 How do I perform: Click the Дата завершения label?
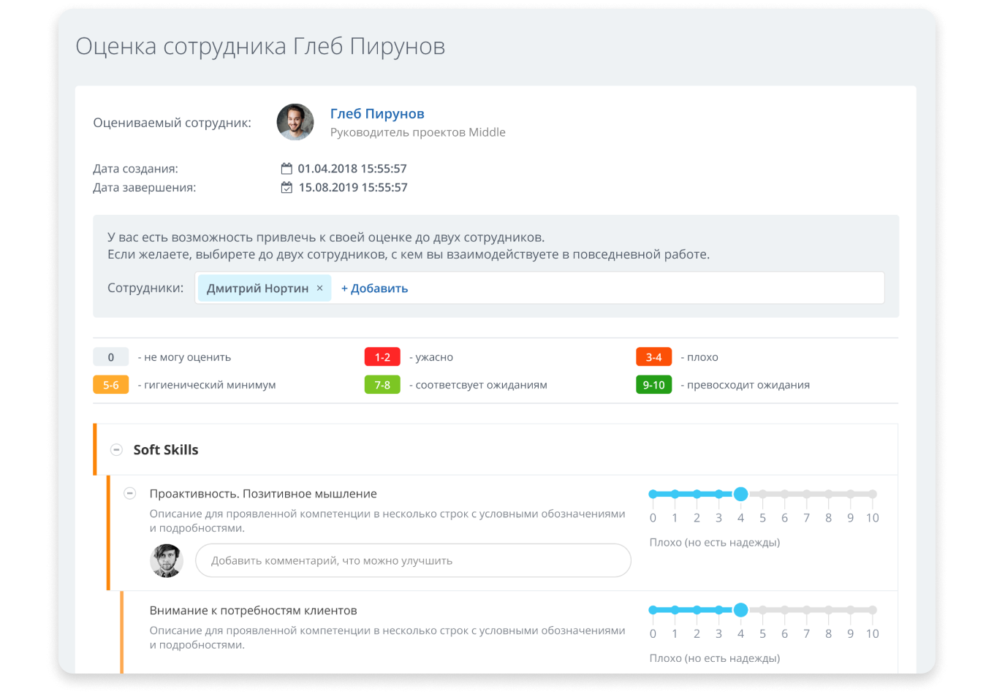144,188
